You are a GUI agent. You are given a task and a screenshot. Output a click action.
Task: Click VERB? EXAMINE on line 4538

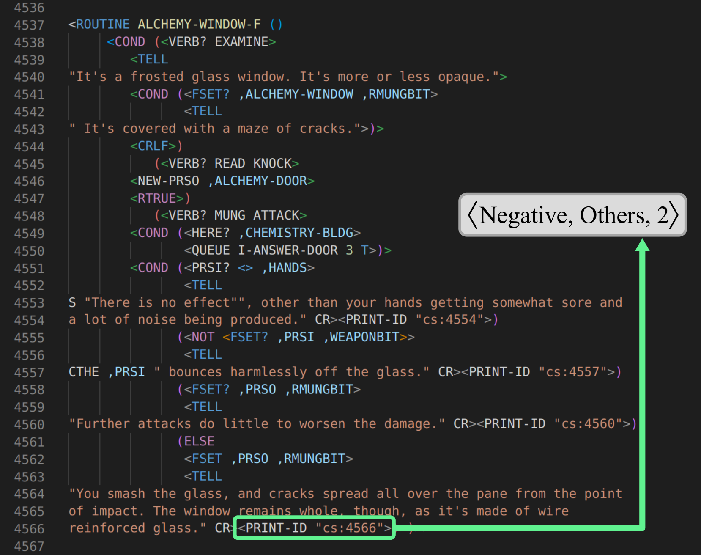(x=218, y=42)
